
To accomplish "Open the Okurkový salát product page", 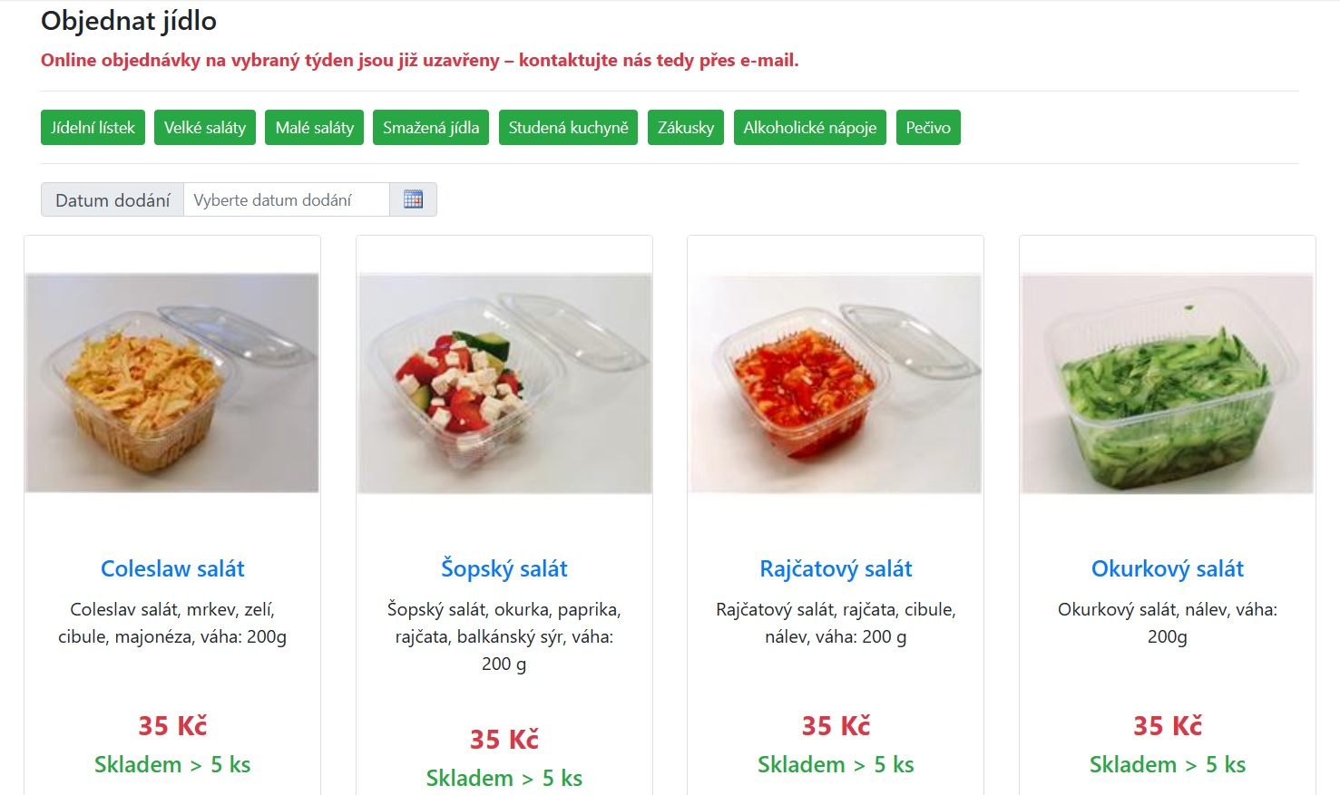I will coord(1168,568).
